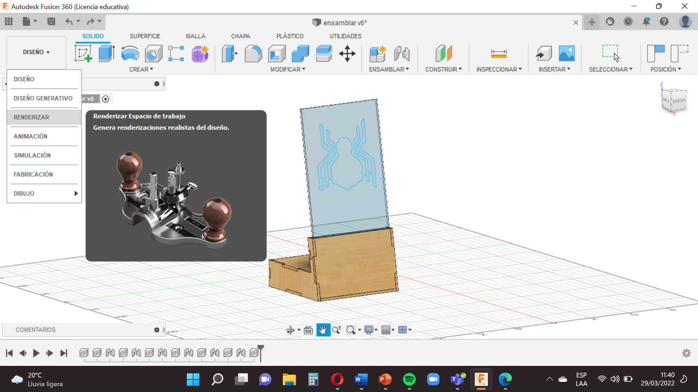
Task: Click the Create Sketch tool icon
Action: pyautogui.click(x=83, y=54)
